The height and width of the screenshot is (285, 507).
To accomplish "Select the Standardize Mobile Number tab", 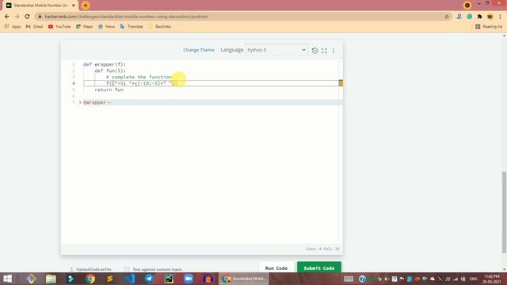I will point(40,6).
